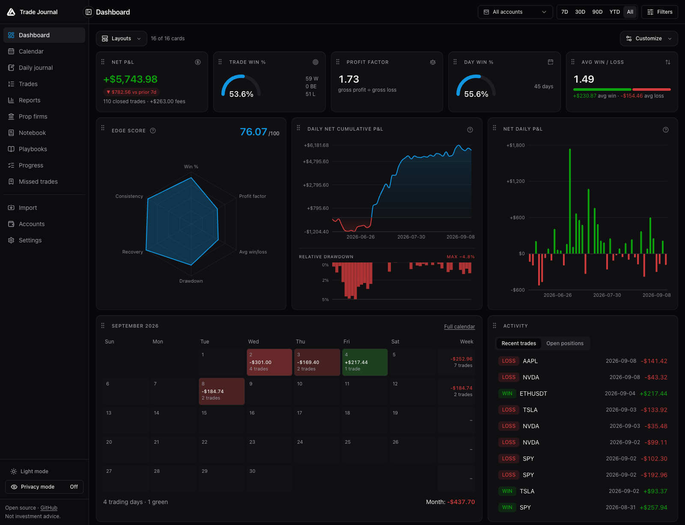The image size is (685, 525).
Task: Open the Full calendar link
Action: coord(459,327)
